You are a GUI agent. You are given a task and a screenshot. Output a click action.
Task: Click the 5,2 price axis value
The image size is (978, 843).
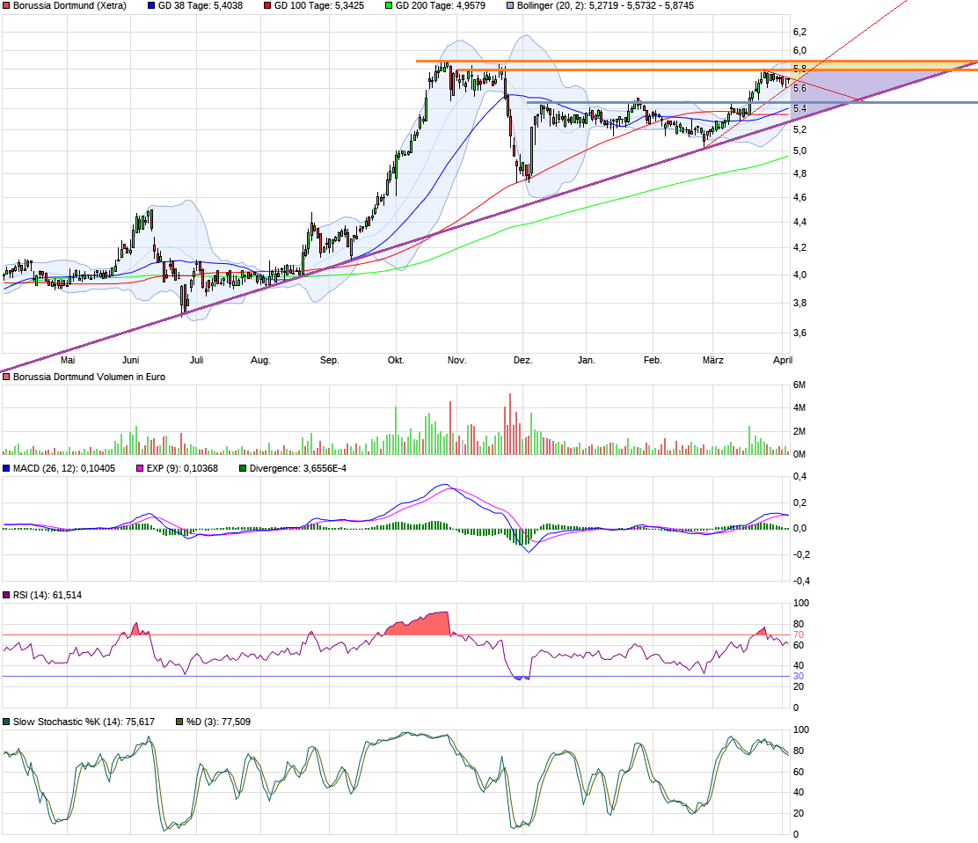799,129
